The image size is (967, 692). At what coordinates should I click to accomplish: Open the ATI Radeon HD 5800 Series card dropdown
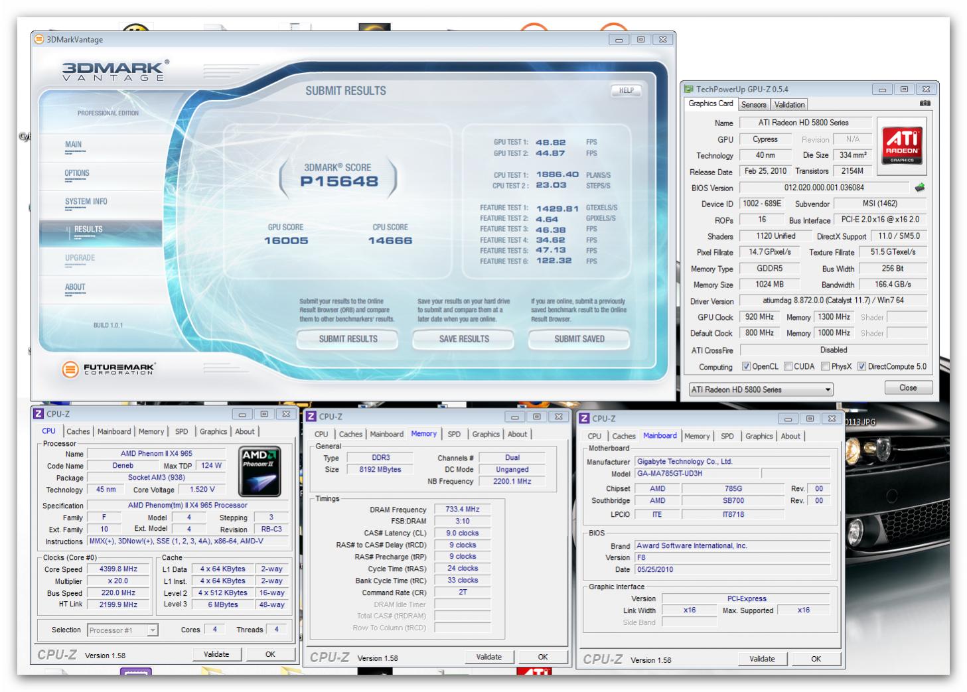tap(761, 389)
